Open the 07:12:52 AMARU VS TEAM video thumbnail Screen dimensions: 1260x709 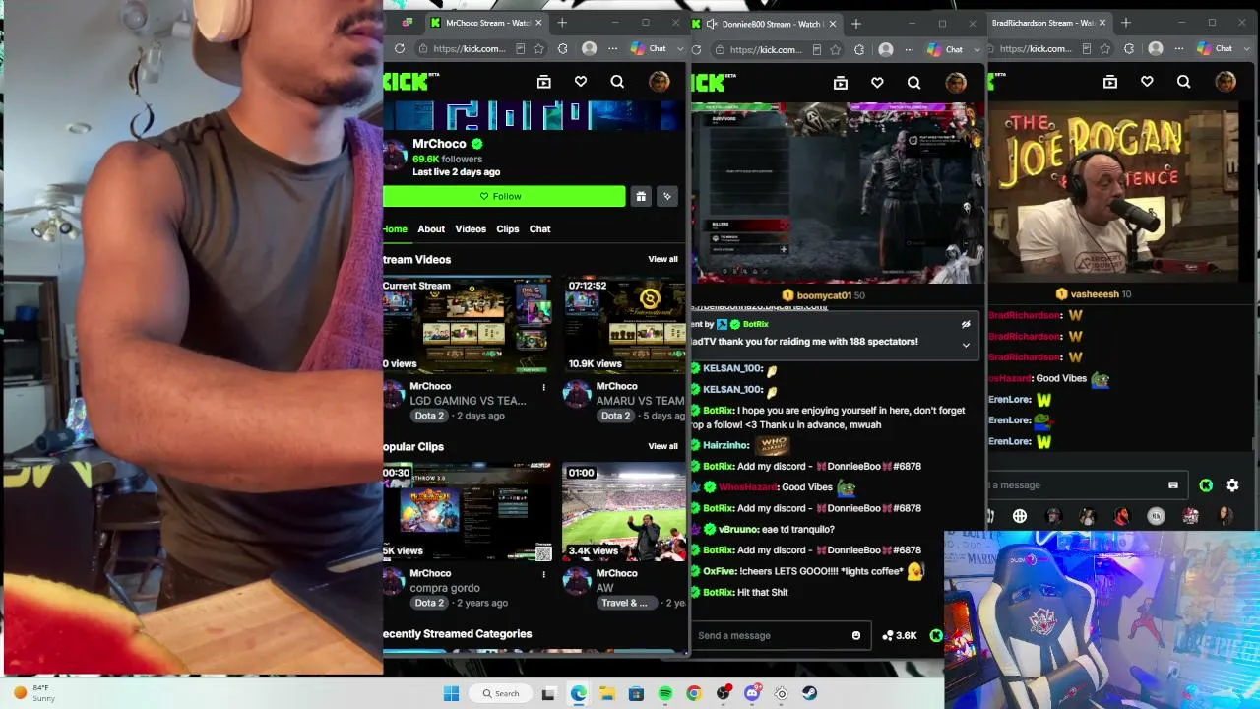624,325
